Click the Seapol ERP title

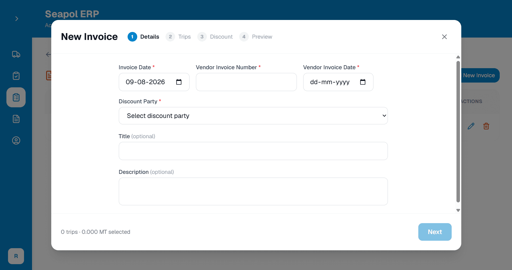tap(72, 14)
